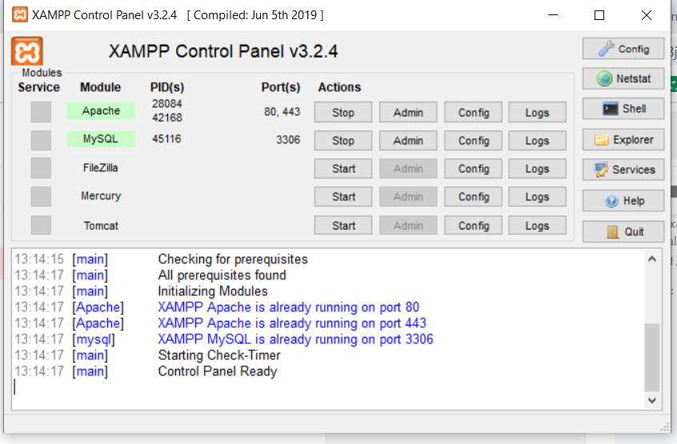
Task: Stop the MySQL module
Action: point(343,140)
